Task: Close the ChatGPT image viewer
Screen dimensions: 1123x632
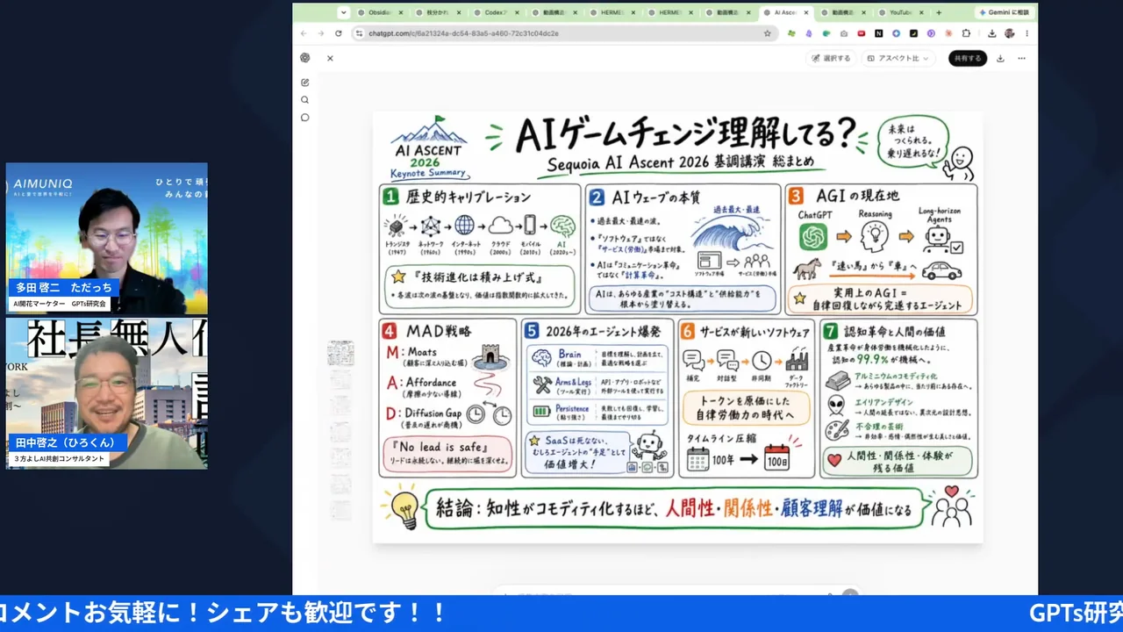Action: pos(330,58)
